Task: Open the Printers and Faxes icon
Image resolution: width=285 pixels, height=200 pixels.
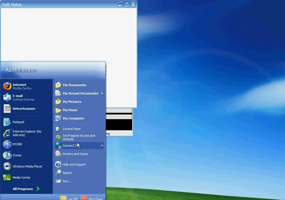Action: 58,154
